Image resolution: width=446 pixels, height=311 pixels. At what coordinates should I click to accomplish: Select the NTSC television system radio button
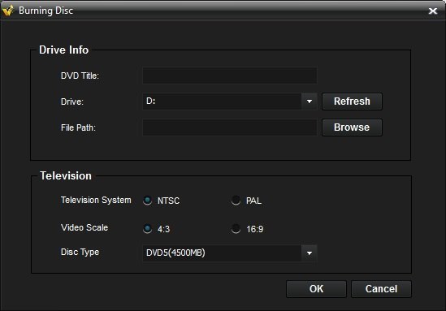tap(147, 201)
